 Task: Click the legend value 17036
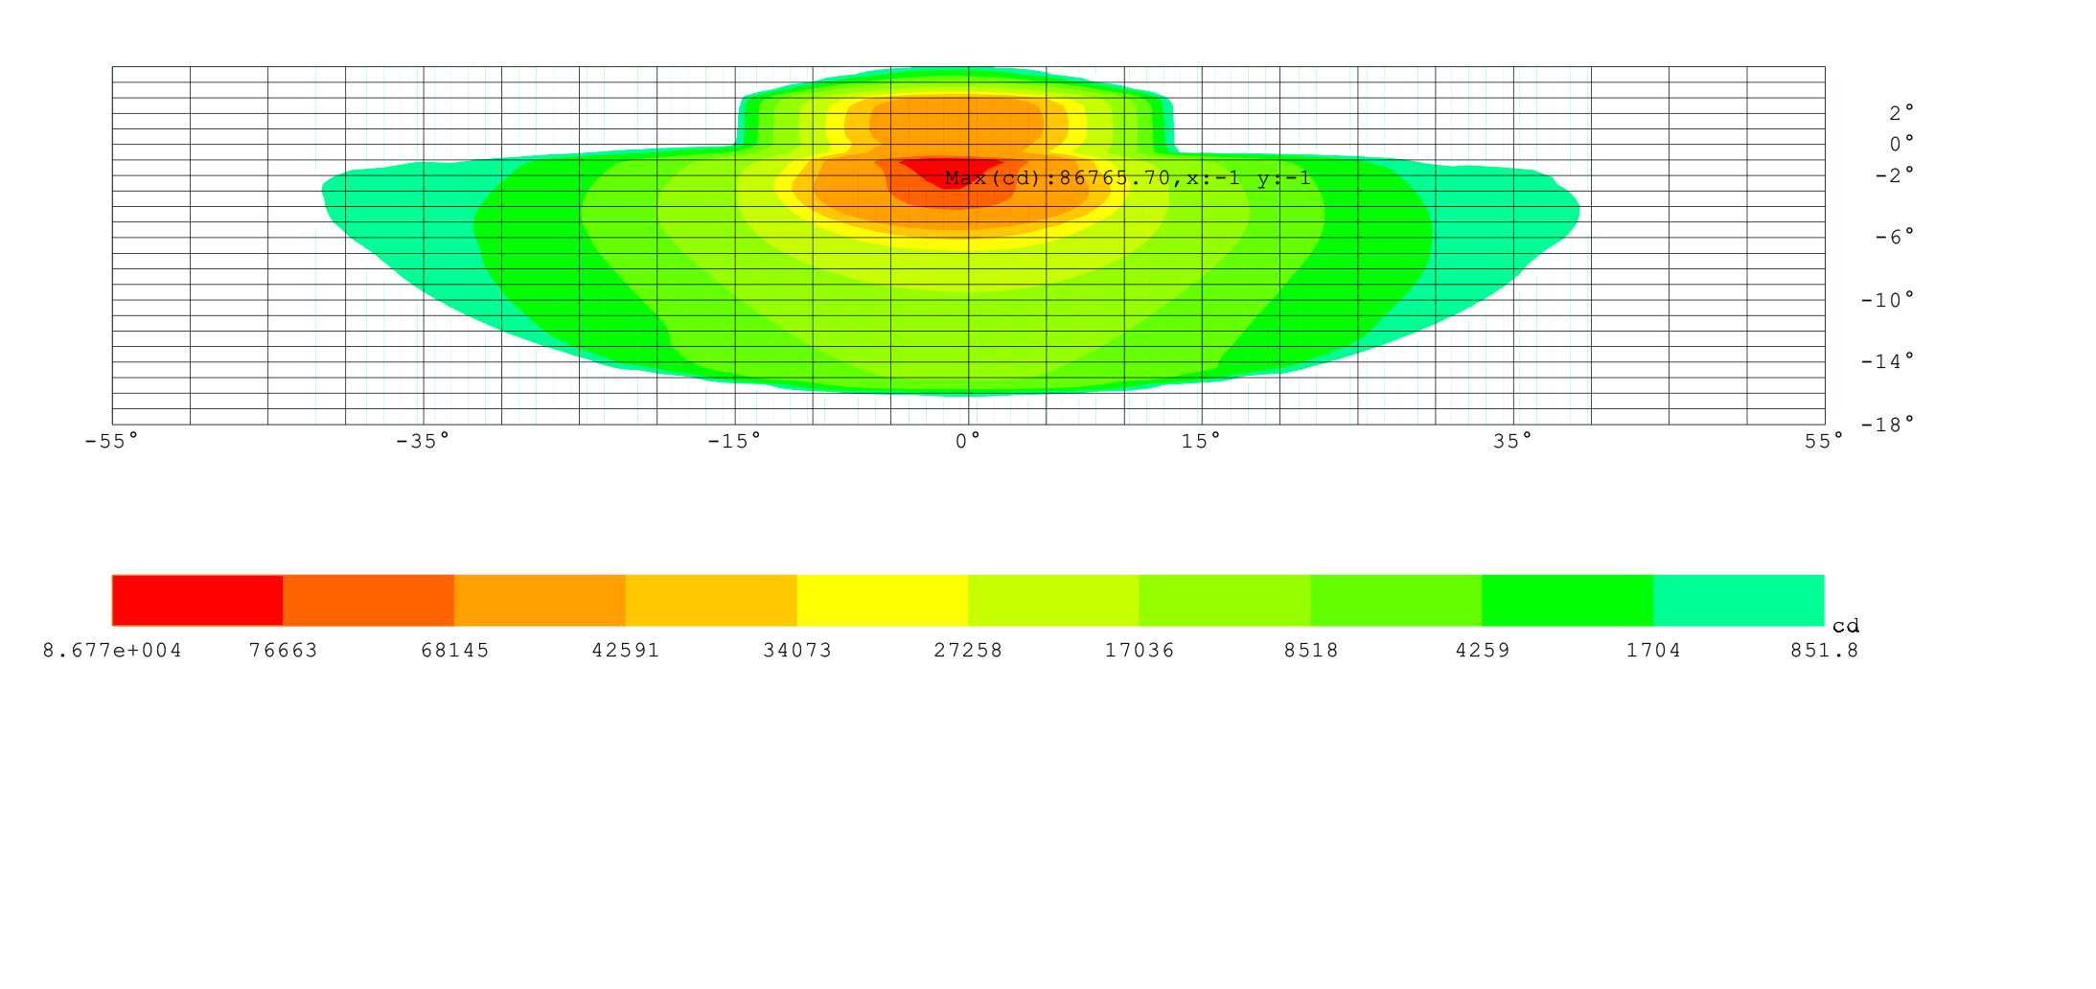pyautogui.click(x=1140, y=651)
